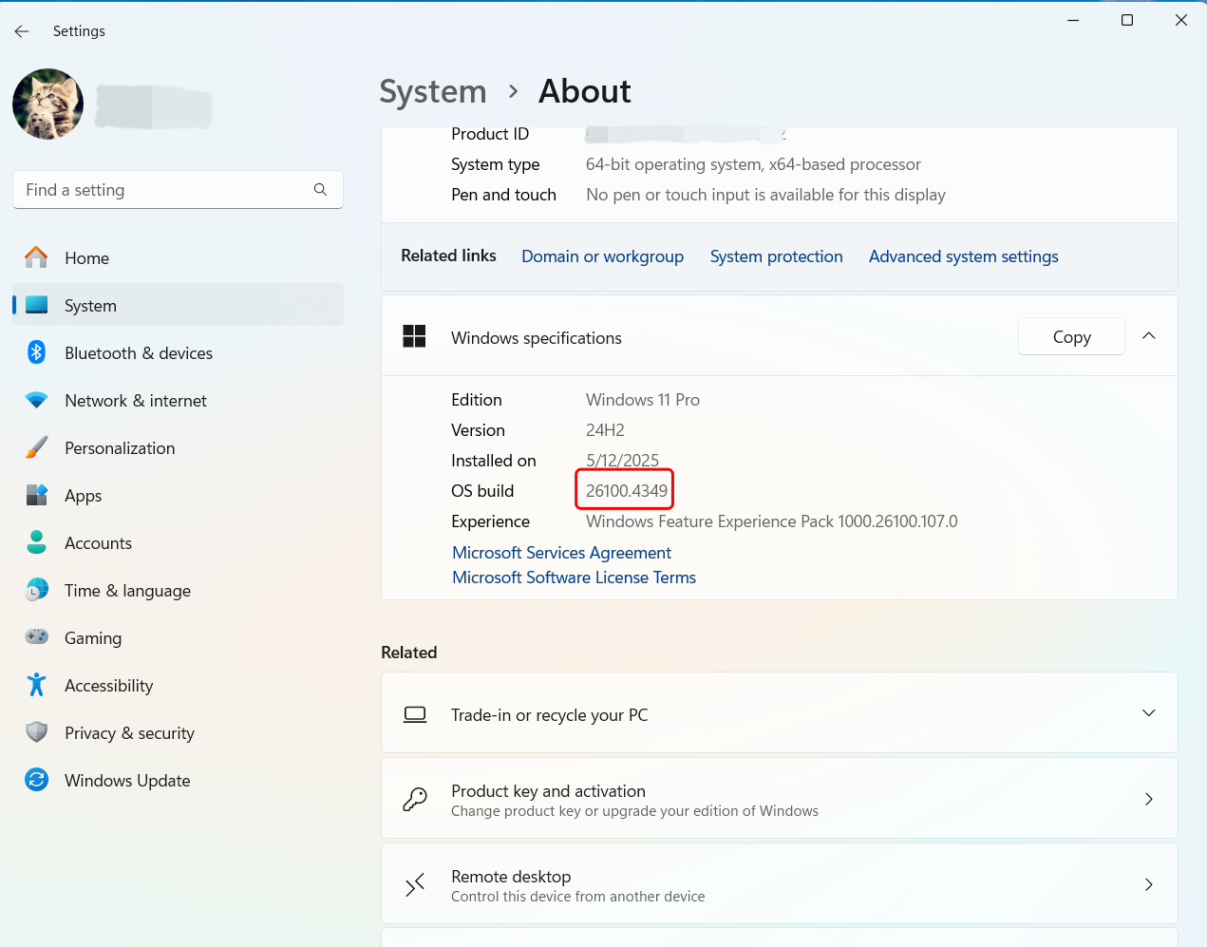Screen dimensions: 1207x947
Task: Select the Gaming controller icon
Action: click(x=35, y=637)
